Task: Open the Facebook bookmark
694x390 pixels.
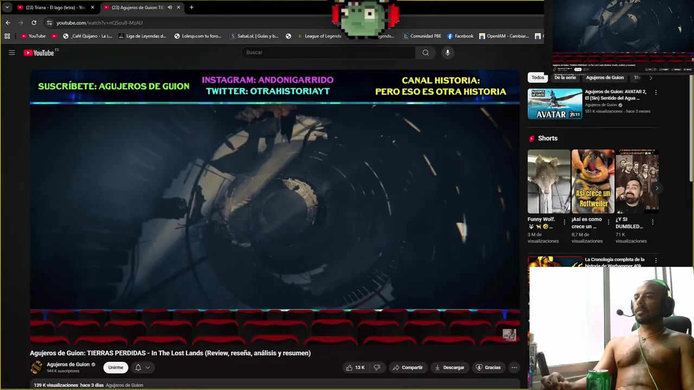Action: [x=460, y=36]
